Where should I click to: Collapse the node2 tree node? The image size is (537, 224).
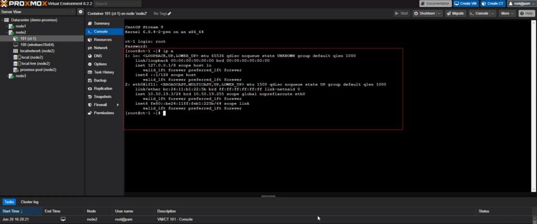pyautogui.click(x=6, y=32)
